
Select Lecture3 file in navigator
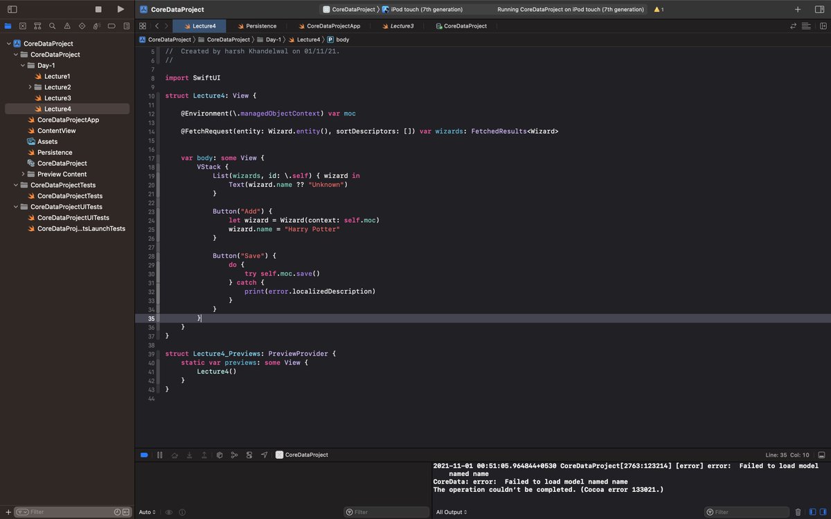pyautogui.click(x=57, y=98)
